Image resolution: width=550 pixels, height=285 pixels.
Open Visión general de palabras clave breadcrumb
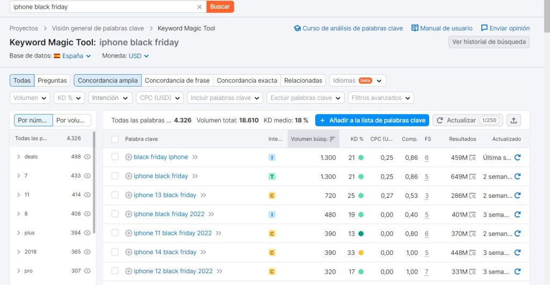click(98, 28)
